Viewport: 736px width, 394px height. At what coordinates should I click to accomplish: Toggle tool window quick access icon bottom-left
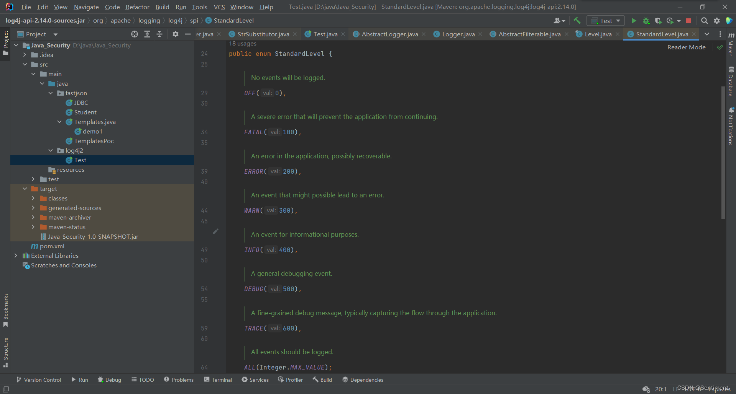(x=6, y=389)
